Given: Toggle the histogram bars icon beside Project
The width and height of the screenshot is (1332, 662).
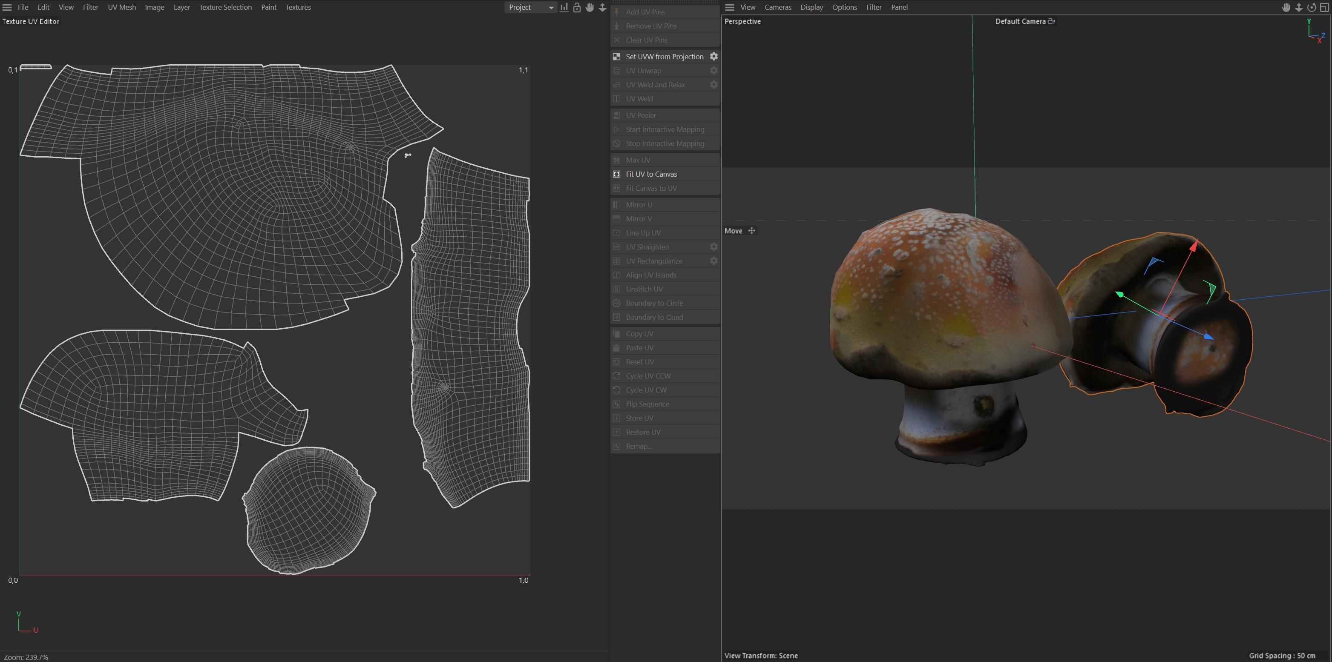Looking at the screenshot, I should [564, 7].
